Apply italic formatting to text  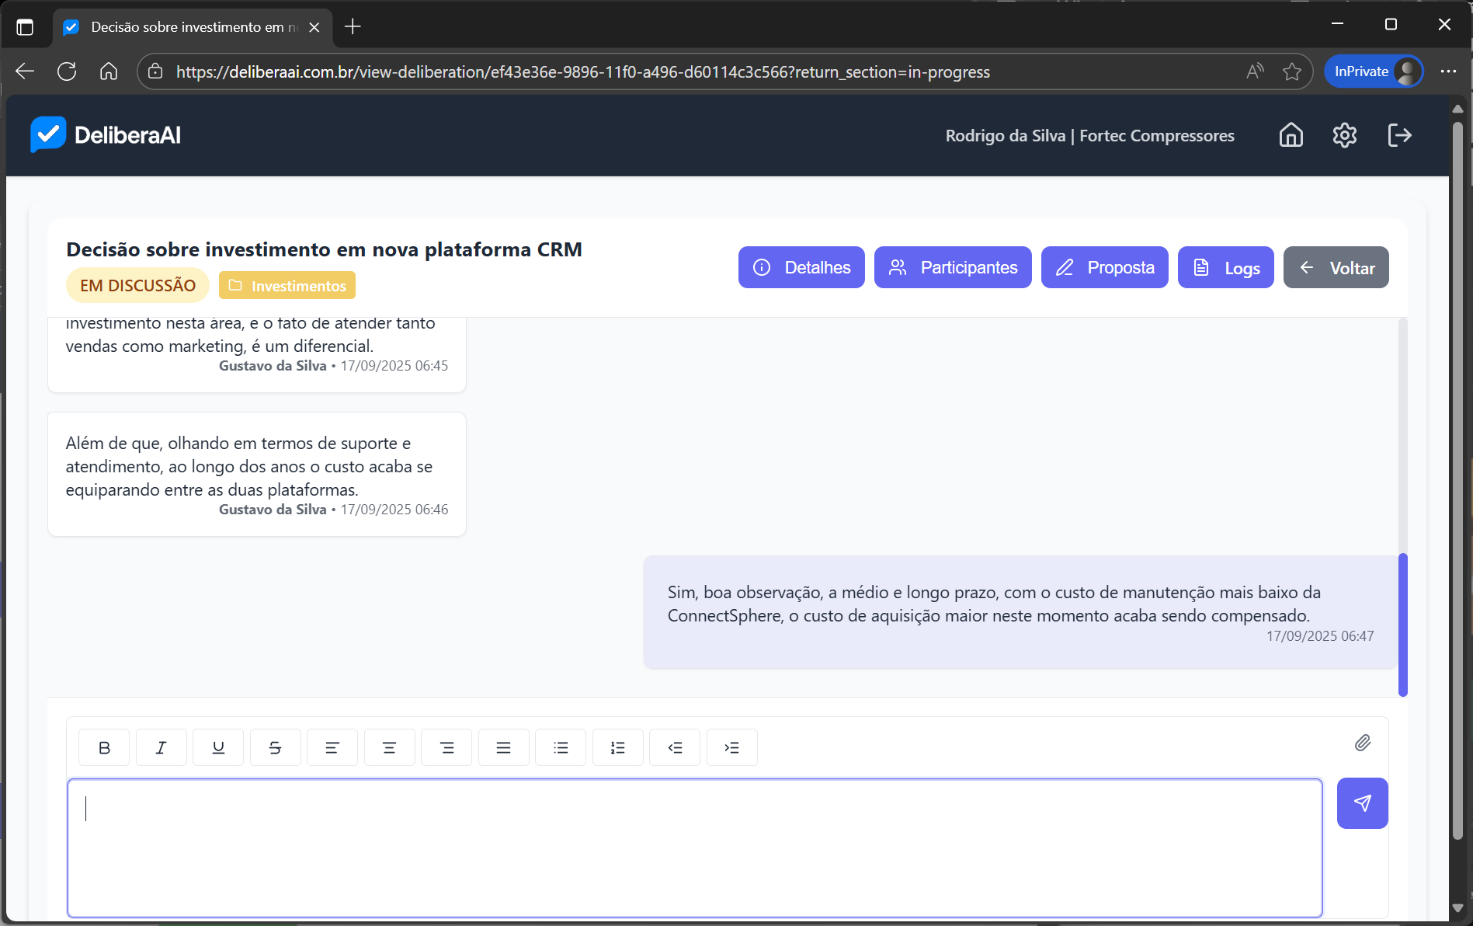pyautogui.click(x=161, y=747)
